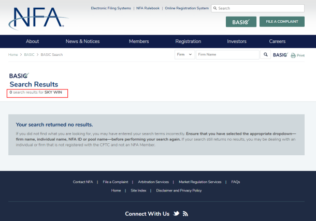Open the Members menu
Viewport: 316px width, 221px height.
(138, 41)
